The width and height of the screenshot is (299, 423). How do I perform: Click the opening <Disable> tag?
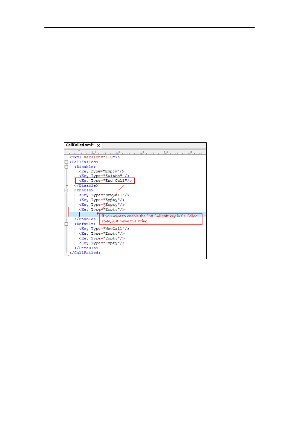[85, 167]
